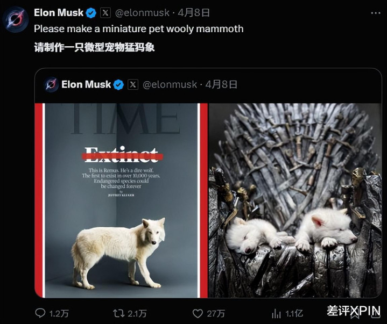This screenshot has width=387, height=324.
Task: Click the repost arrows icon
Action: coord(119,313)
